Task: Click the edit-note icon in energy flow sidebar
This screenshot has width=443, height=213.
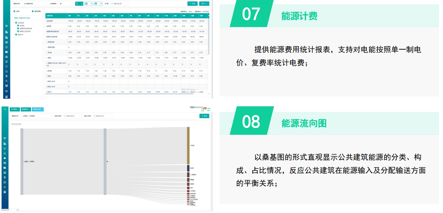Action: (x=5, y=182)
